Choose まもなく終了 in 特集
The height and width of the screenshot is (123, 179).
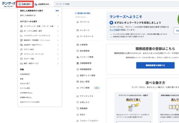pos(25,84)
